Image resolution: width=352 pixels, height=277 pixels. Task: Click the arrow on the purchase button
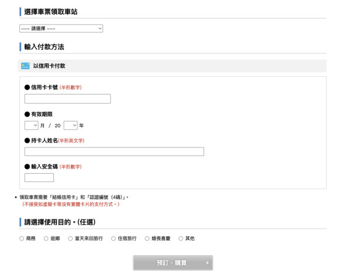click(x=207, y=263)
